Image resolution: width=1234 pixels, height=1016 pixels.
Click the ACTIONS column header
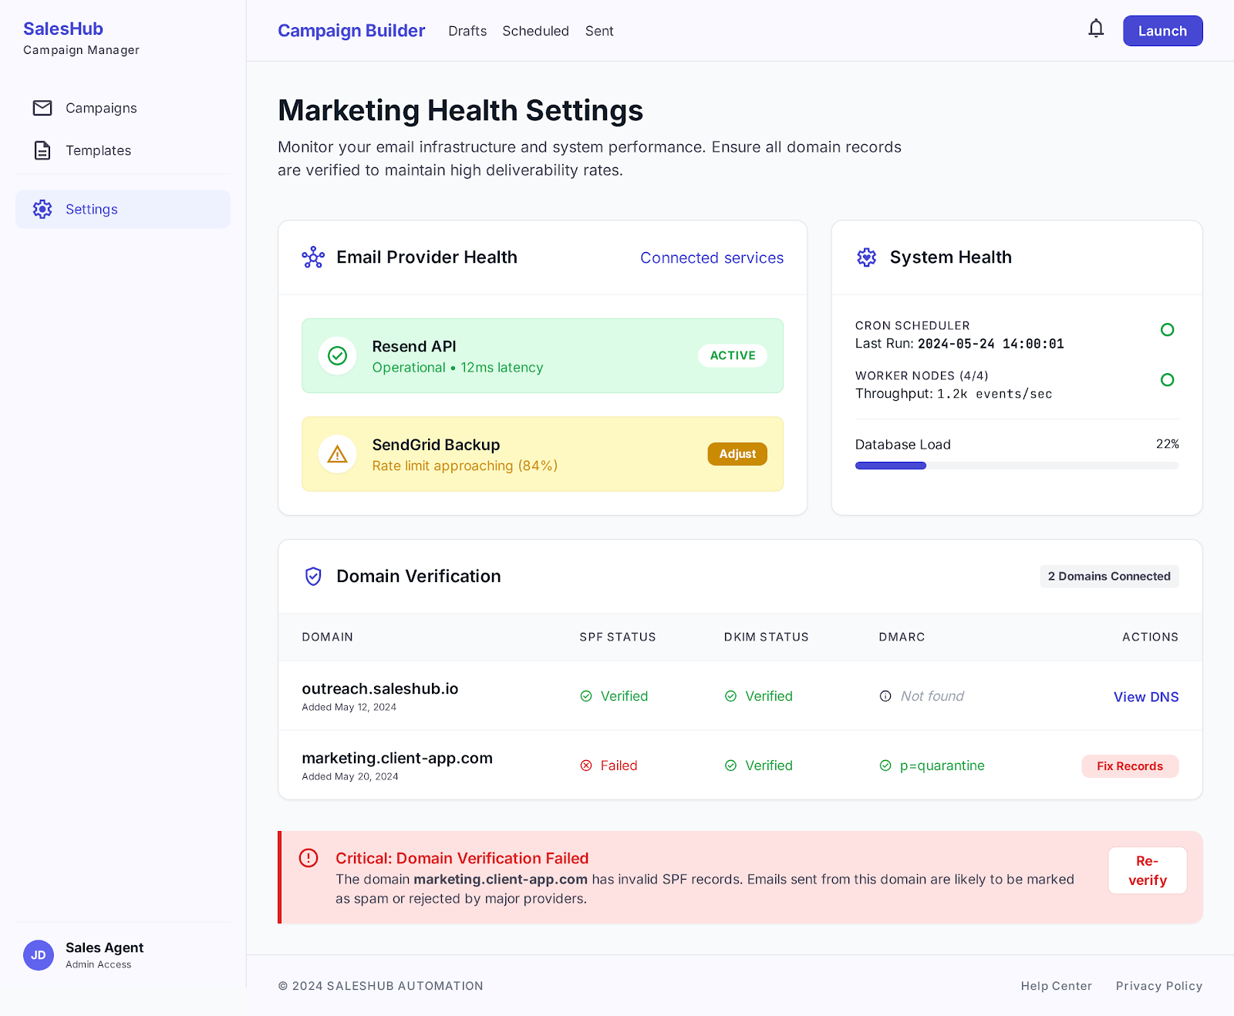point(1150,637)
